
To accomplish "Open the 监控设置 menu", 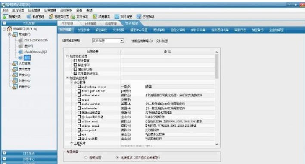I will click(18, 10).
